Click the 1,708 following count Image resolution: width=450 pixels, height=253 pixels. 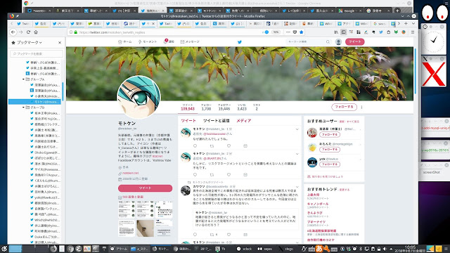click(206, 109)
